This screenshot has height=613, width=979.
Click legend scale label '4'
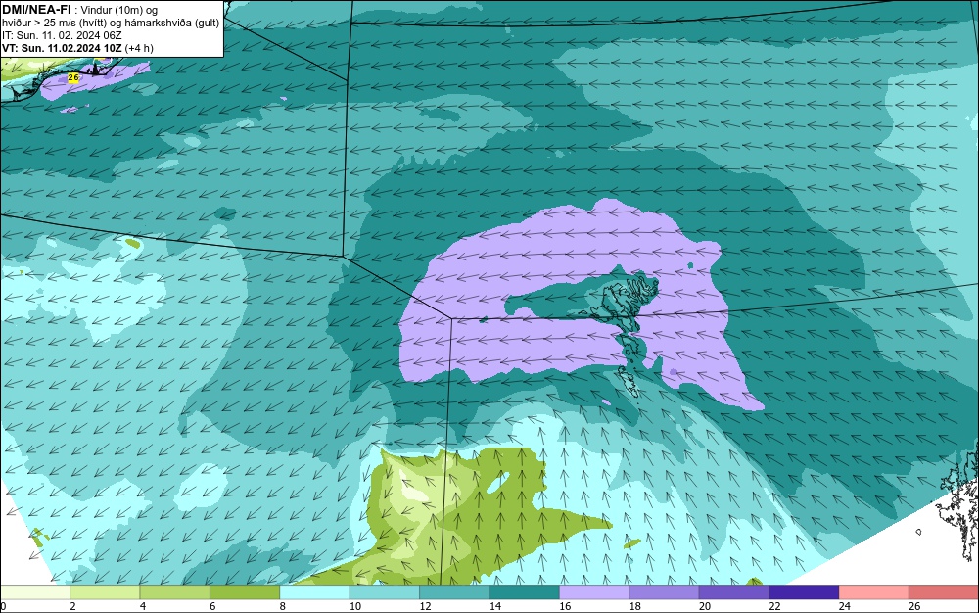pos(143,606)
